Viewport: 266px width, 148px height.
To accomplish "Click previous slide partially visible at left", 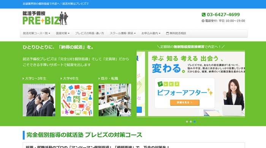I will pos(141,84).
